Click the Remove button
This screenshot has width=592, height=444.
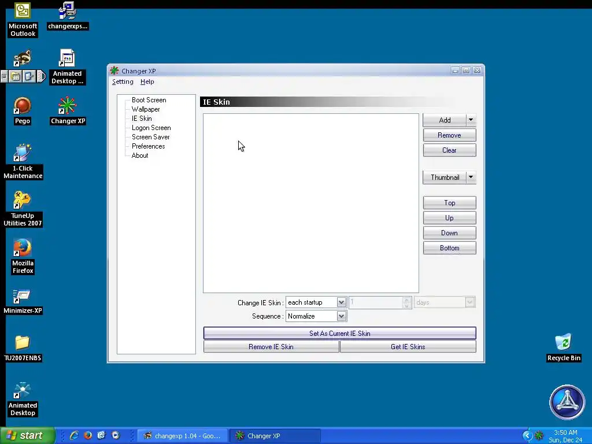(x=449, y=135)
